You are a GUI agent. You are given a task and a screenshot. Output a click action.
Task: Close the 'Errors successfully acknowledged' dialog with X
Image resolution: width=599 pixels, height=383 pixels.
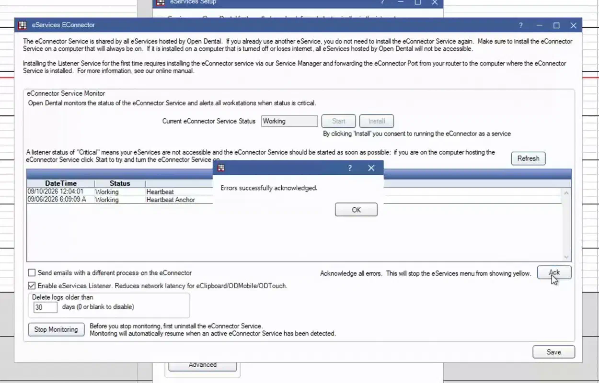point(371,168)
